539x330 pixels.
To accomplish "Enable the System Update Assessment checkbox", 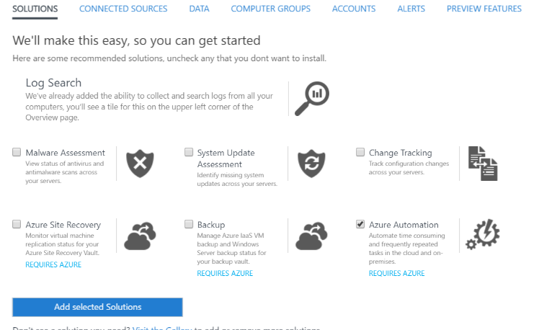I will (x=189, y=152).
